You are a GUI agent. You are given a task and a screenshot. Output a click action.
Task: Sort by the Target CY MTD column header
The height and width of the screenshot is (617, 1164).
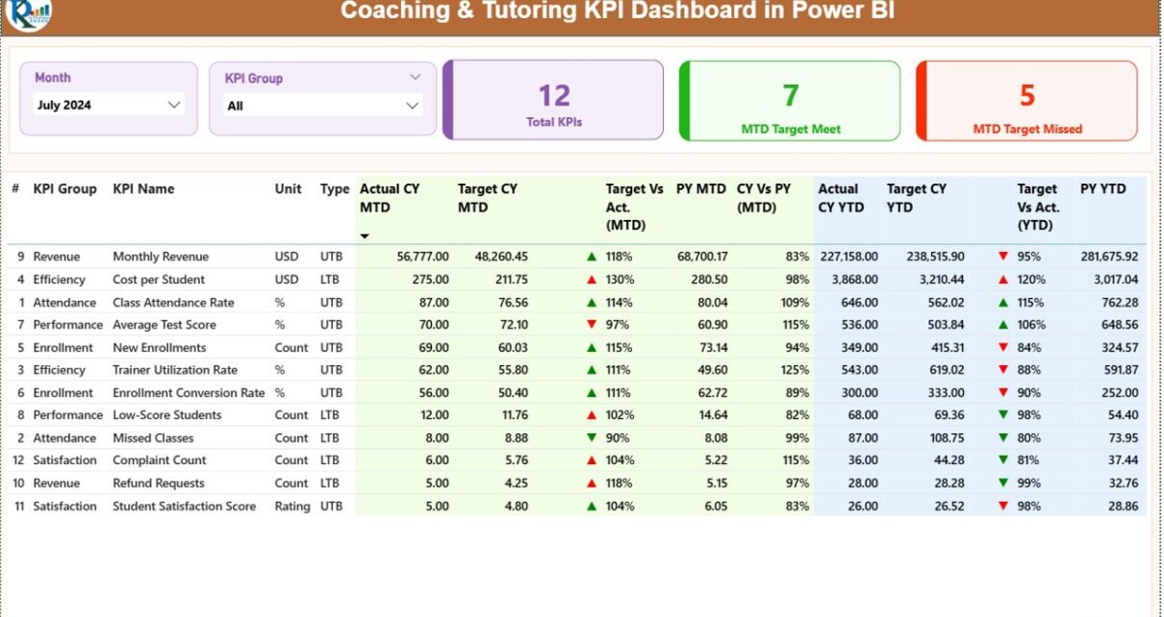487,198
